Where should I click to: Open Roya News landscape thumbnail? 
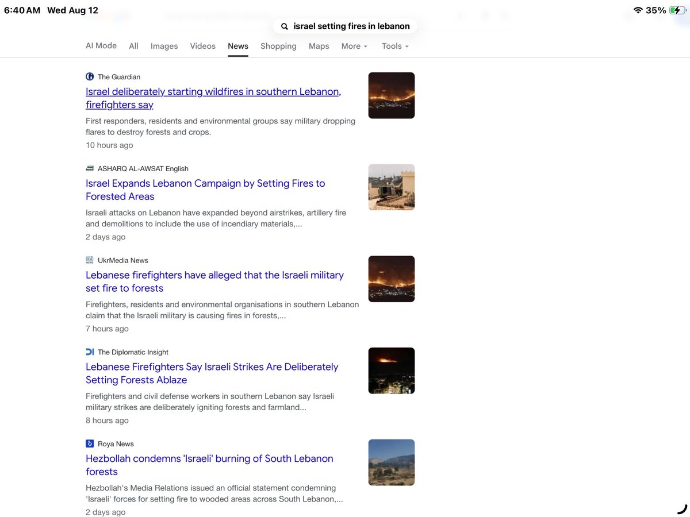coord(392,462)
